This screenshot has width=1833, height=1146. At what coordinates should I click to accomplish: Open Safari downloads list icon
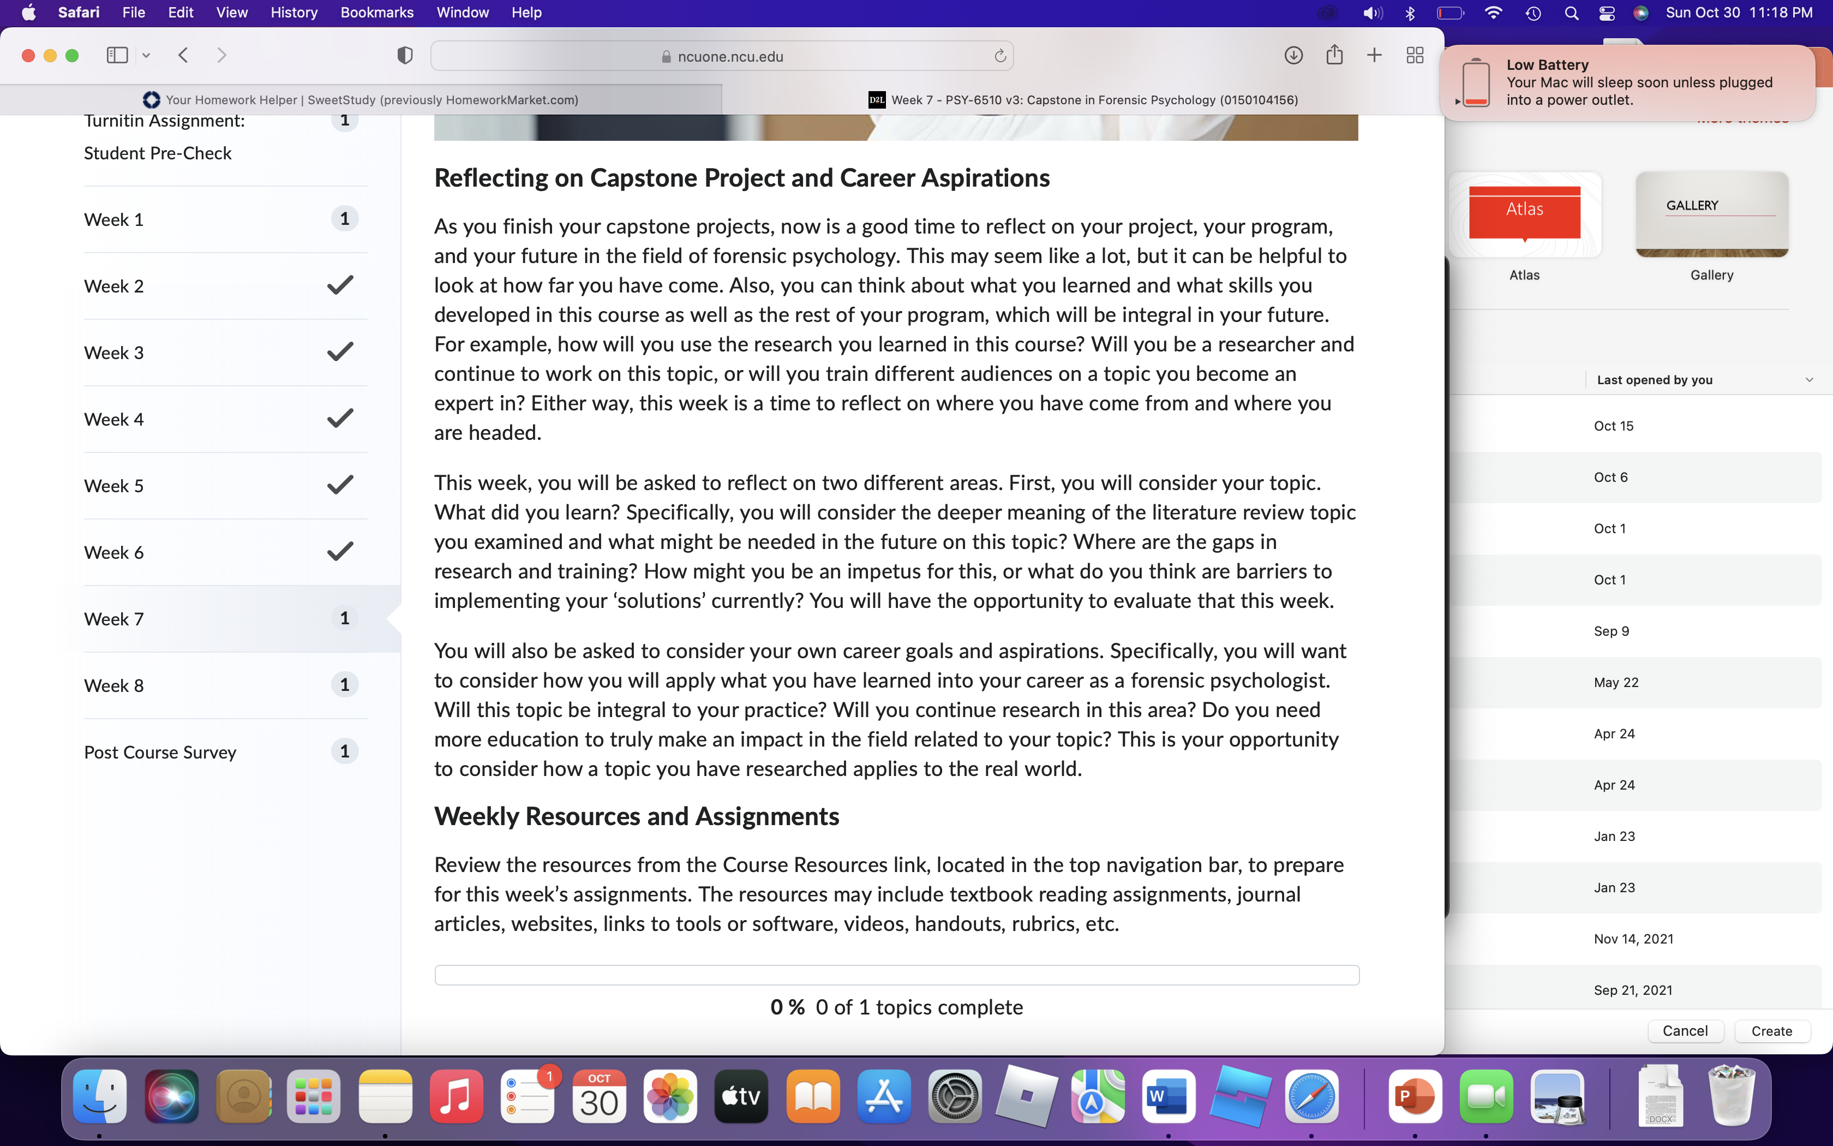click(x=1293, y=55)
